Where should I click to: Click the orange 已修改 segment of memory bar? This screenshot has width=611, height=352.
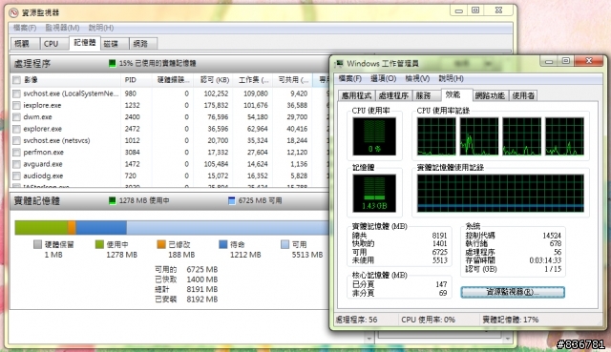click(x=72, y=227)
